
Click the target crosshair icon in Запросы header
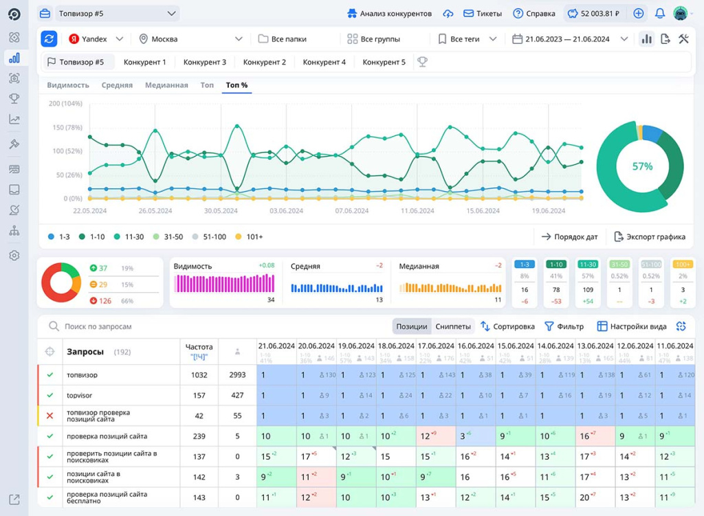coord(49,352)
